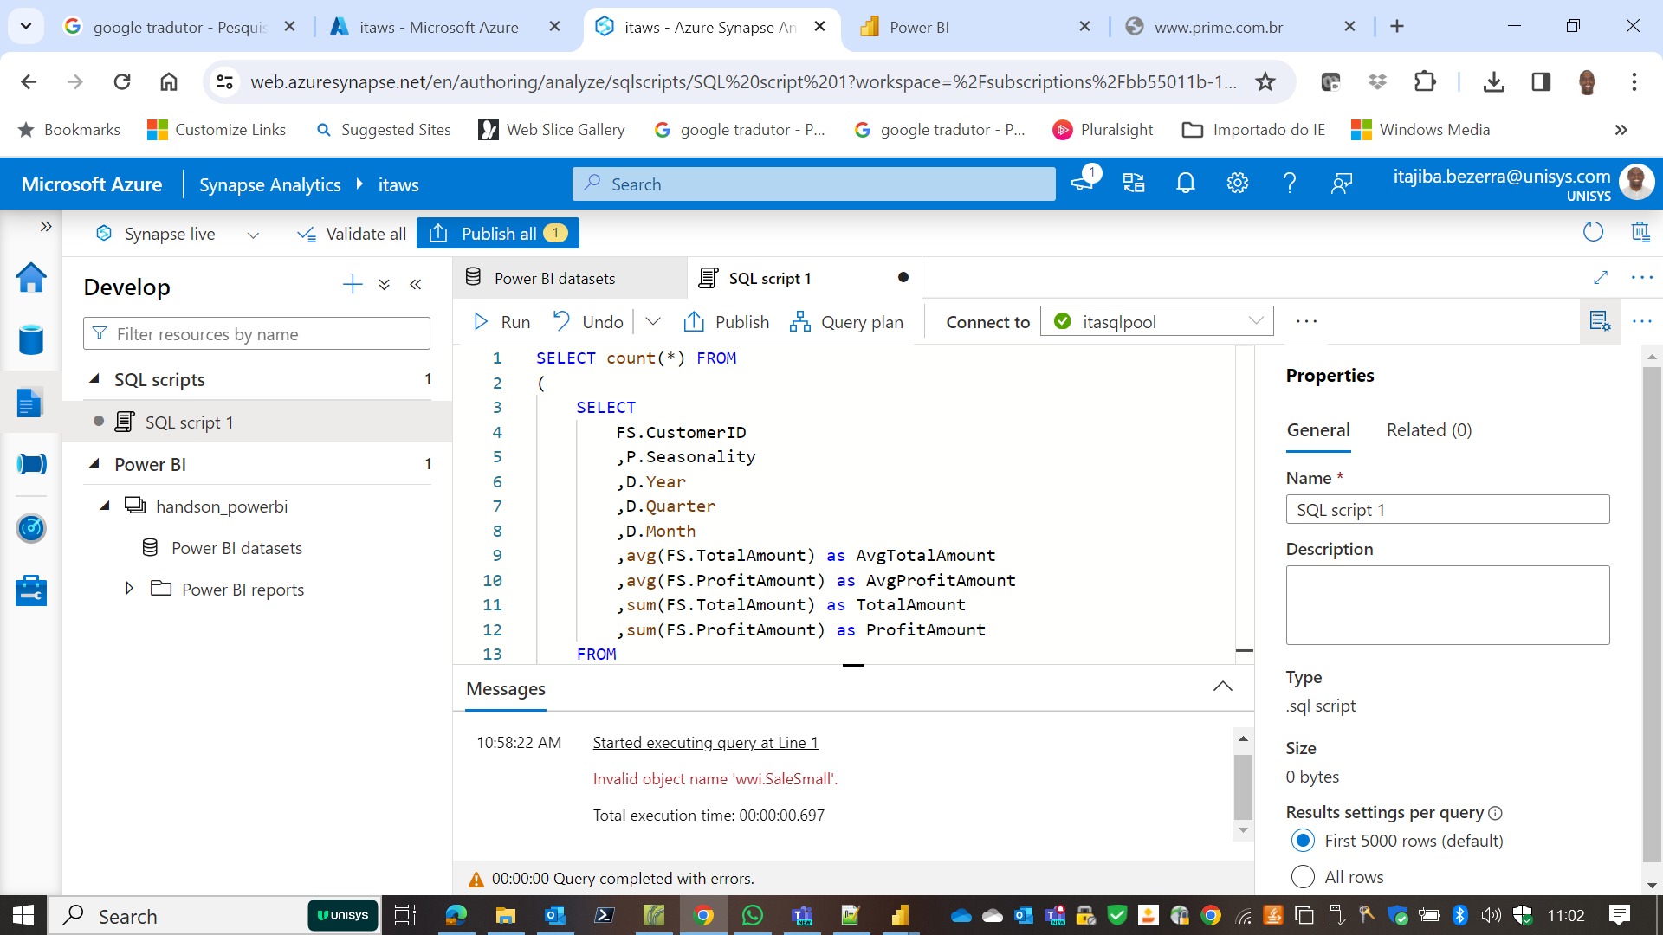Open Started executing query at Line 1 link
This screenshot has height=935, width=1663.
tap(705, 742)
